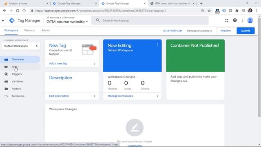261x147 pixels.
Task: Open the browser extensions puzzle icon
Action: point(237,11)
